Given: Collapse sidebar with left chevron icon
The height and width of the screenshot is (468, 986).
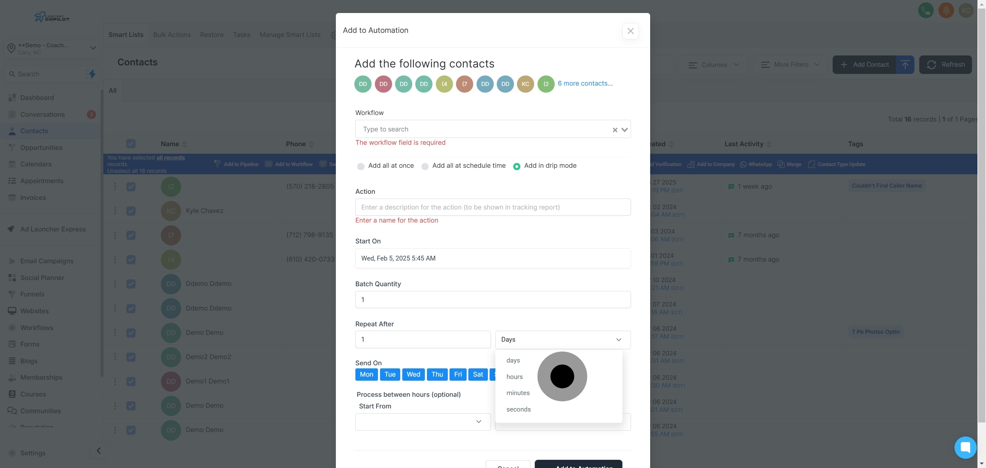Looking at the screenshot, I should (x=99, y=451).
